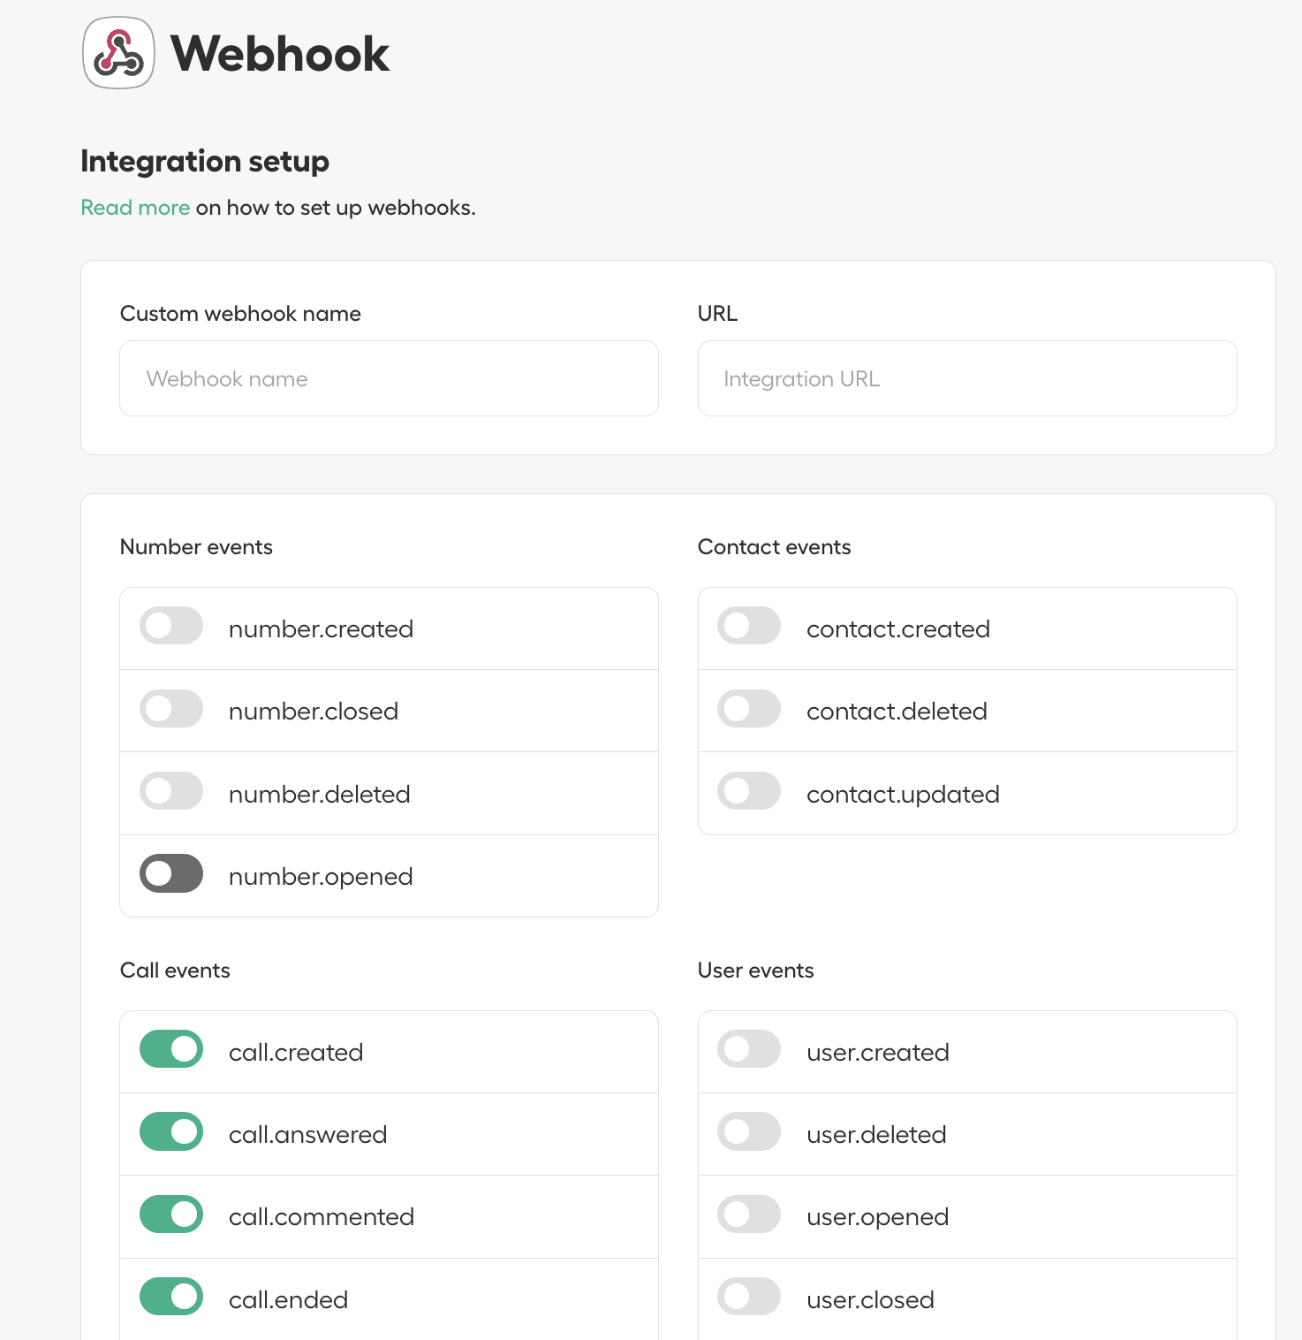Enable the number.created toggle
The image size is (1302, 1340).
tap(171, 626)
